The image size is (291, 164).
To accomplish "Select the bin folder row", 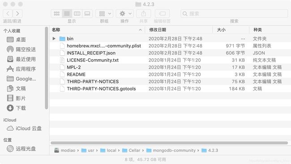I will point(171,39).
